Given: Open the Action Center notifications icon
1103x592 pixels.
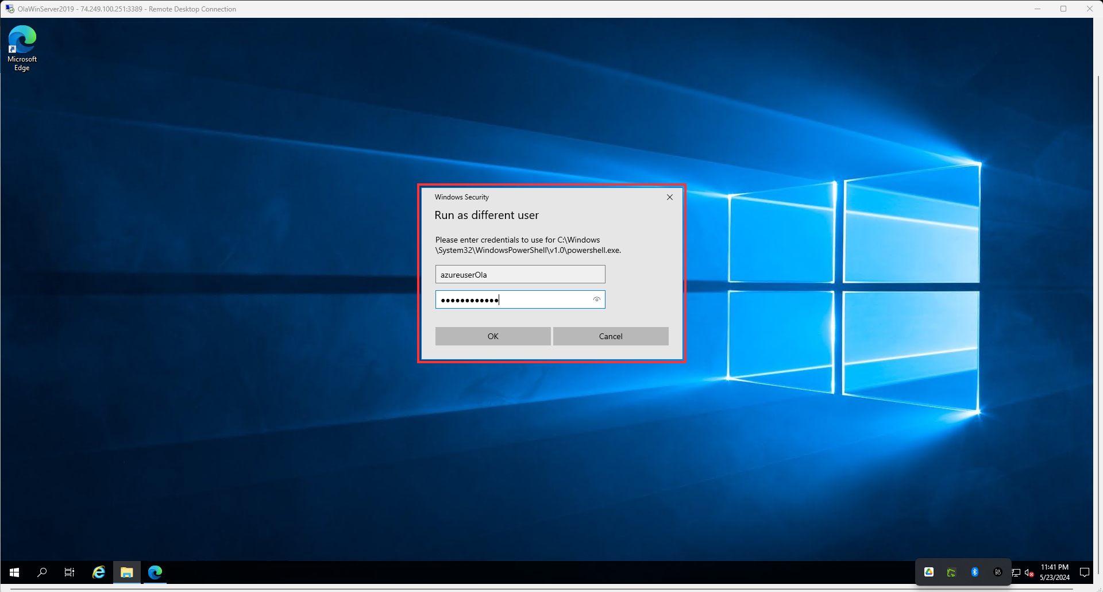Looking at the screenshot, I should [1085, 572].
